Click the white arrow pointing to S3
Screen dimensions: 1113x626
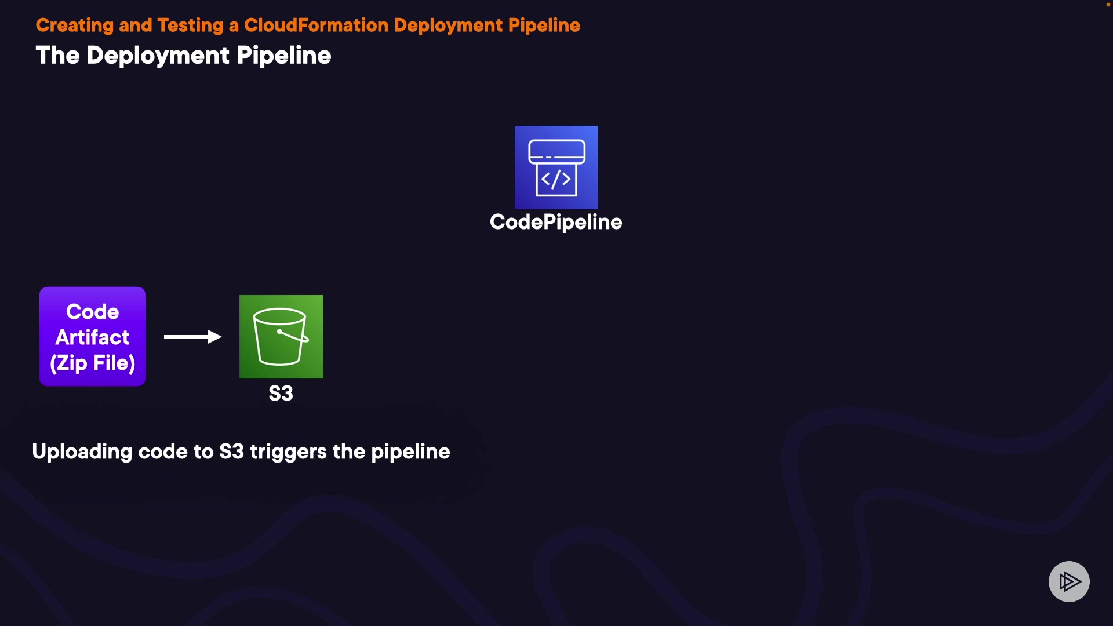[192, 337]
